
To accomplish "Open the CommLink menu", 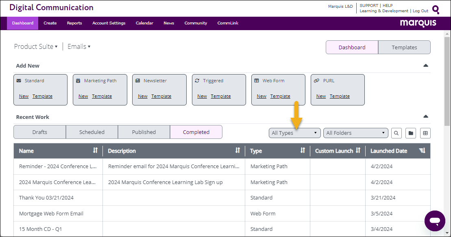I will click(x=228, y=23).
